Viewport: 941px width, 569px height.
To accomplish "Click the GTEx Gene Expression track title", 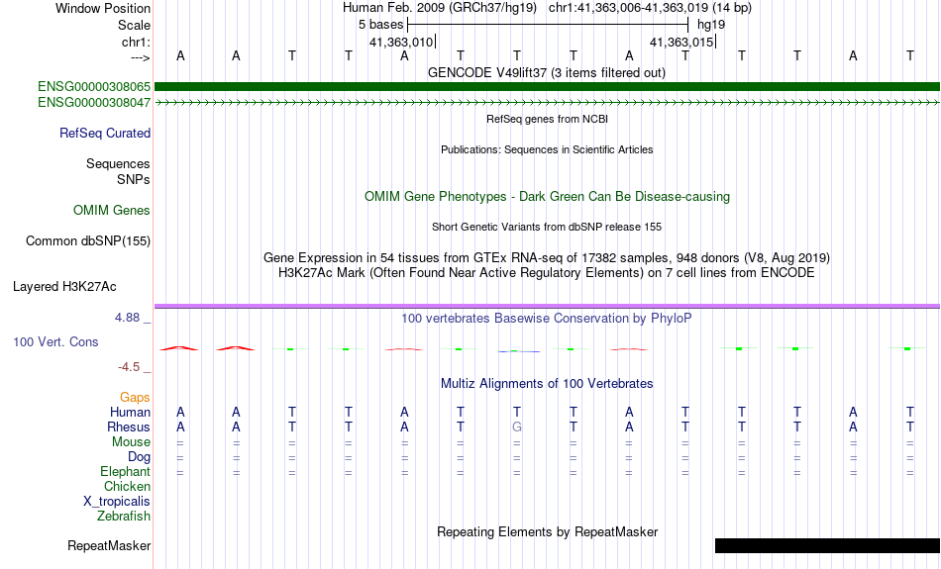I will [x=547, y=258].
